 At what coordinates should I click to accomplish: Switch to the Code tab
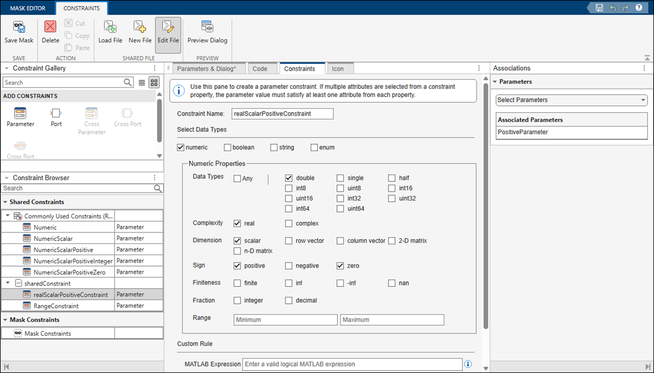(x=260, y=69)
